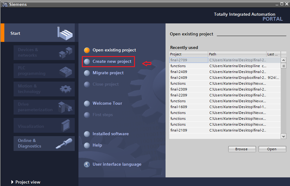This screenshot has height=186, width=290.
Task: Select the Close project bullet
Action: [87, 84]
